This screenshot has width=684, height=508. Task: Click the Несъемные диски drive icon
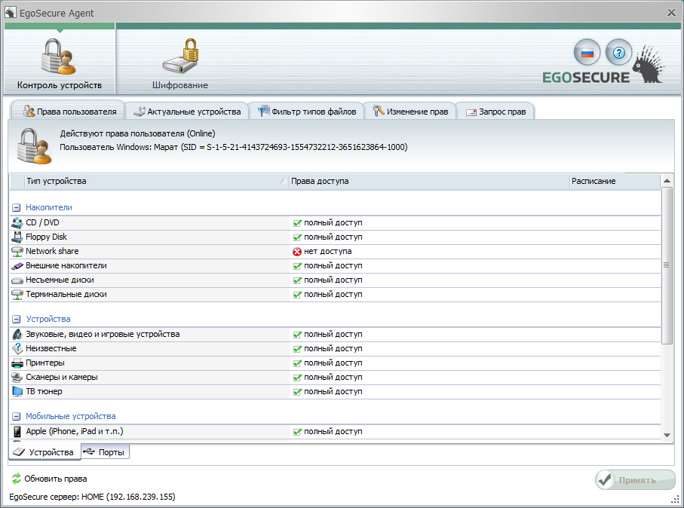(17, 280)
